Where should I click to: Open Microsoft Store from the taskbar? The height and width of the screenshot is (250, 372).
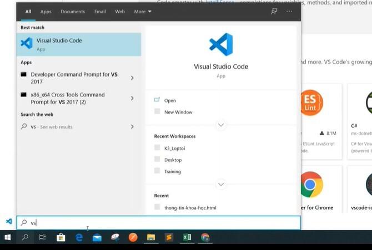(61, 237)
